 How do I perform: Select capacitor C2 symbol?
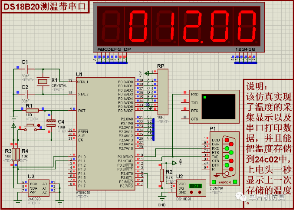coord(26,94)
